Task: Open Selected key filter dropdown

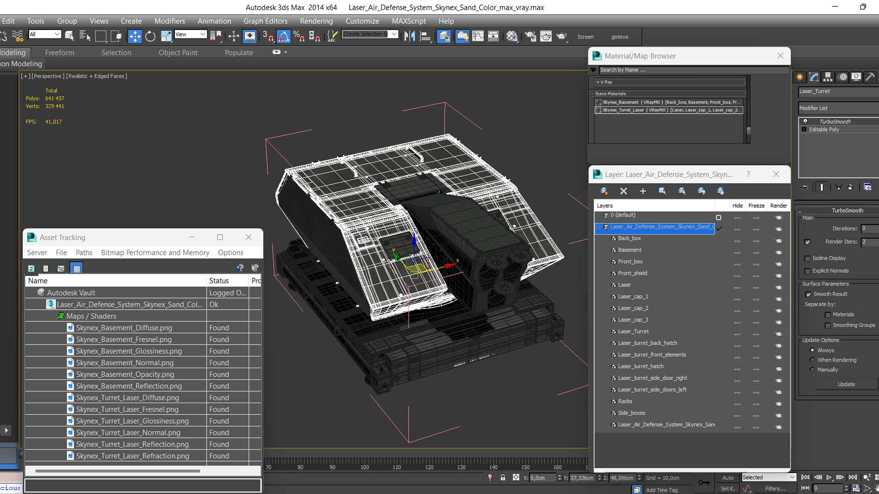Action: point(769,477)
